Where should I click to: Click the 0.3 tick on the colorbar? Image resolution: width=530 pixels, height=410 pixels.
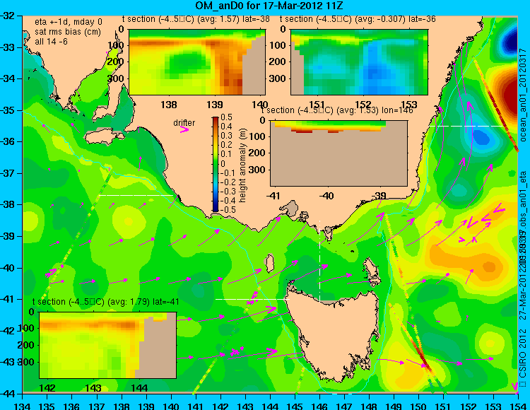(x=226, y=136)
